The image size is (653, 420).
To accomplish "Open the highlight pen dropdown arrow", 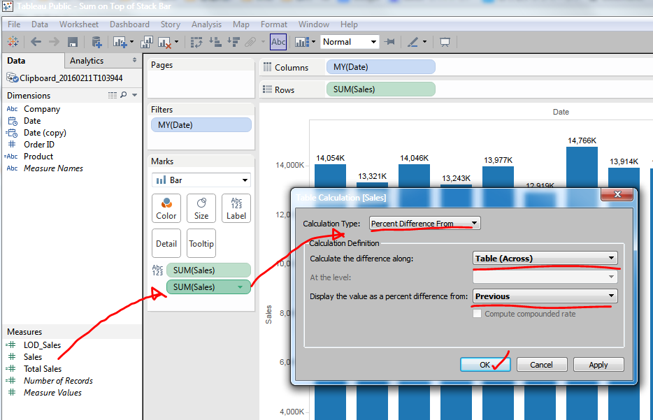I will [x=424, y=42].
